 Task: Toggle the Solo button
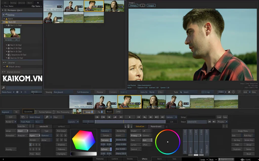tap(237, 136)
